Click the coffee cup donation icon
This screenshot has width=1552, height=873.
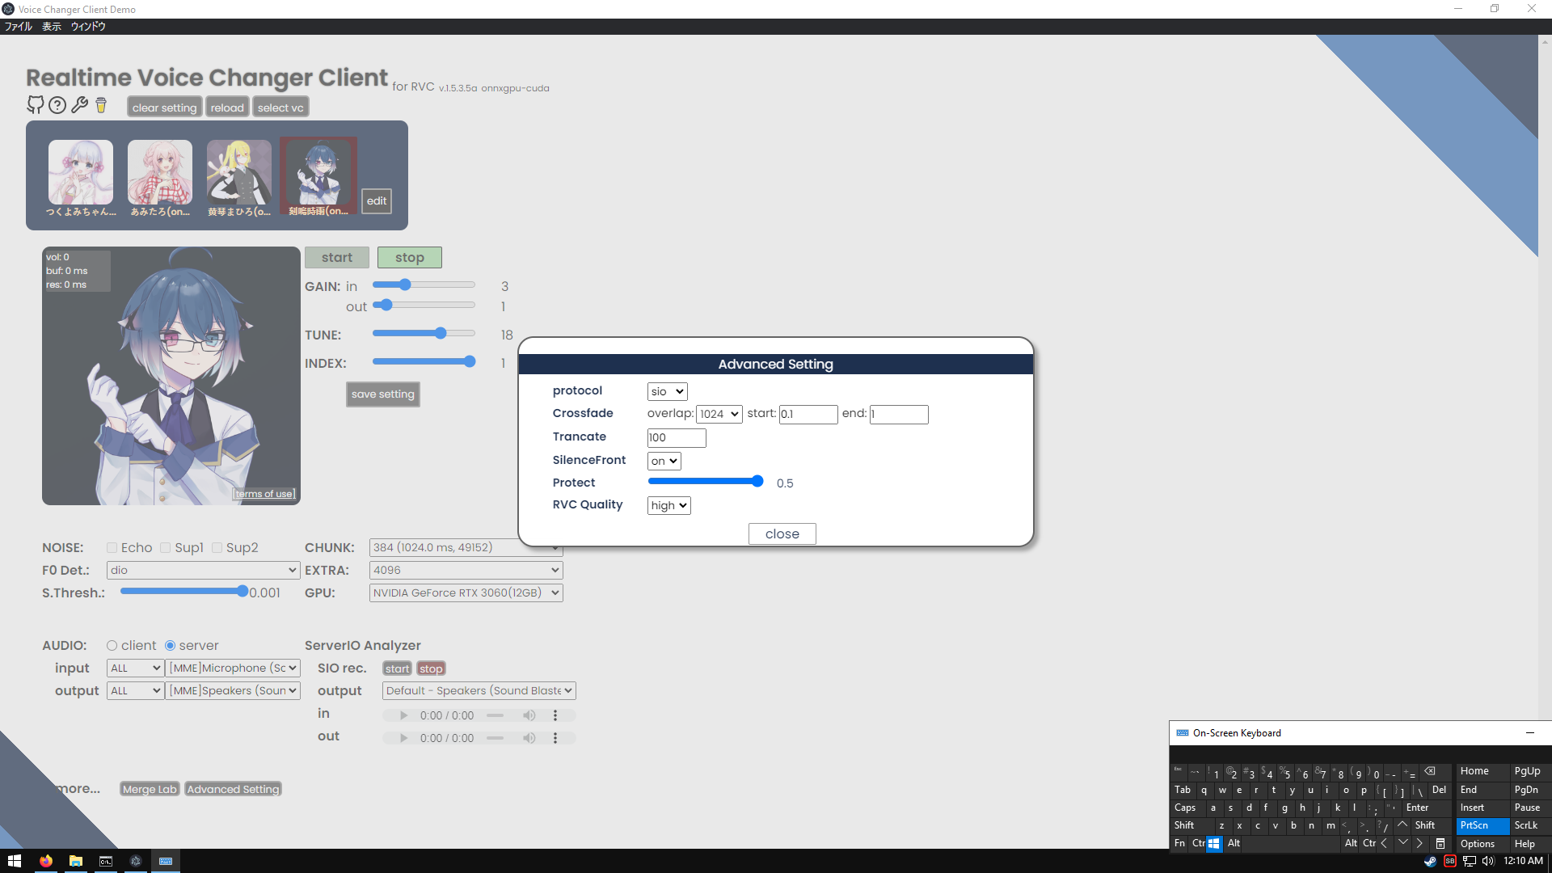pyautogui.click(x=100, y=105)
